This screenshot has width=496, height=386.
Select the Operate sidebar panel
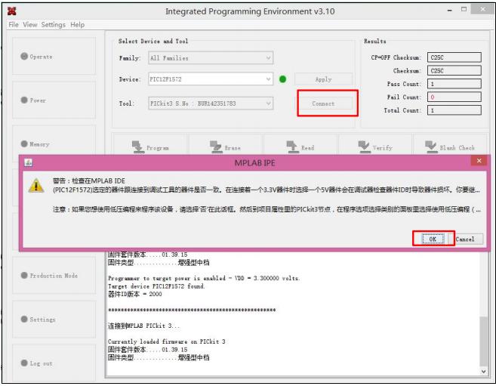(54, 57)
